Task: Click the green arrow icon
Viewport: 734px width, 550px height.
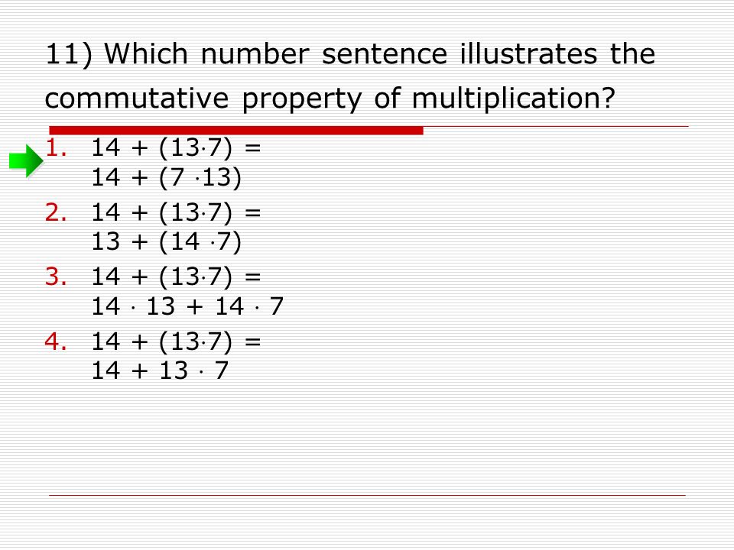Action: pos(26,161)
